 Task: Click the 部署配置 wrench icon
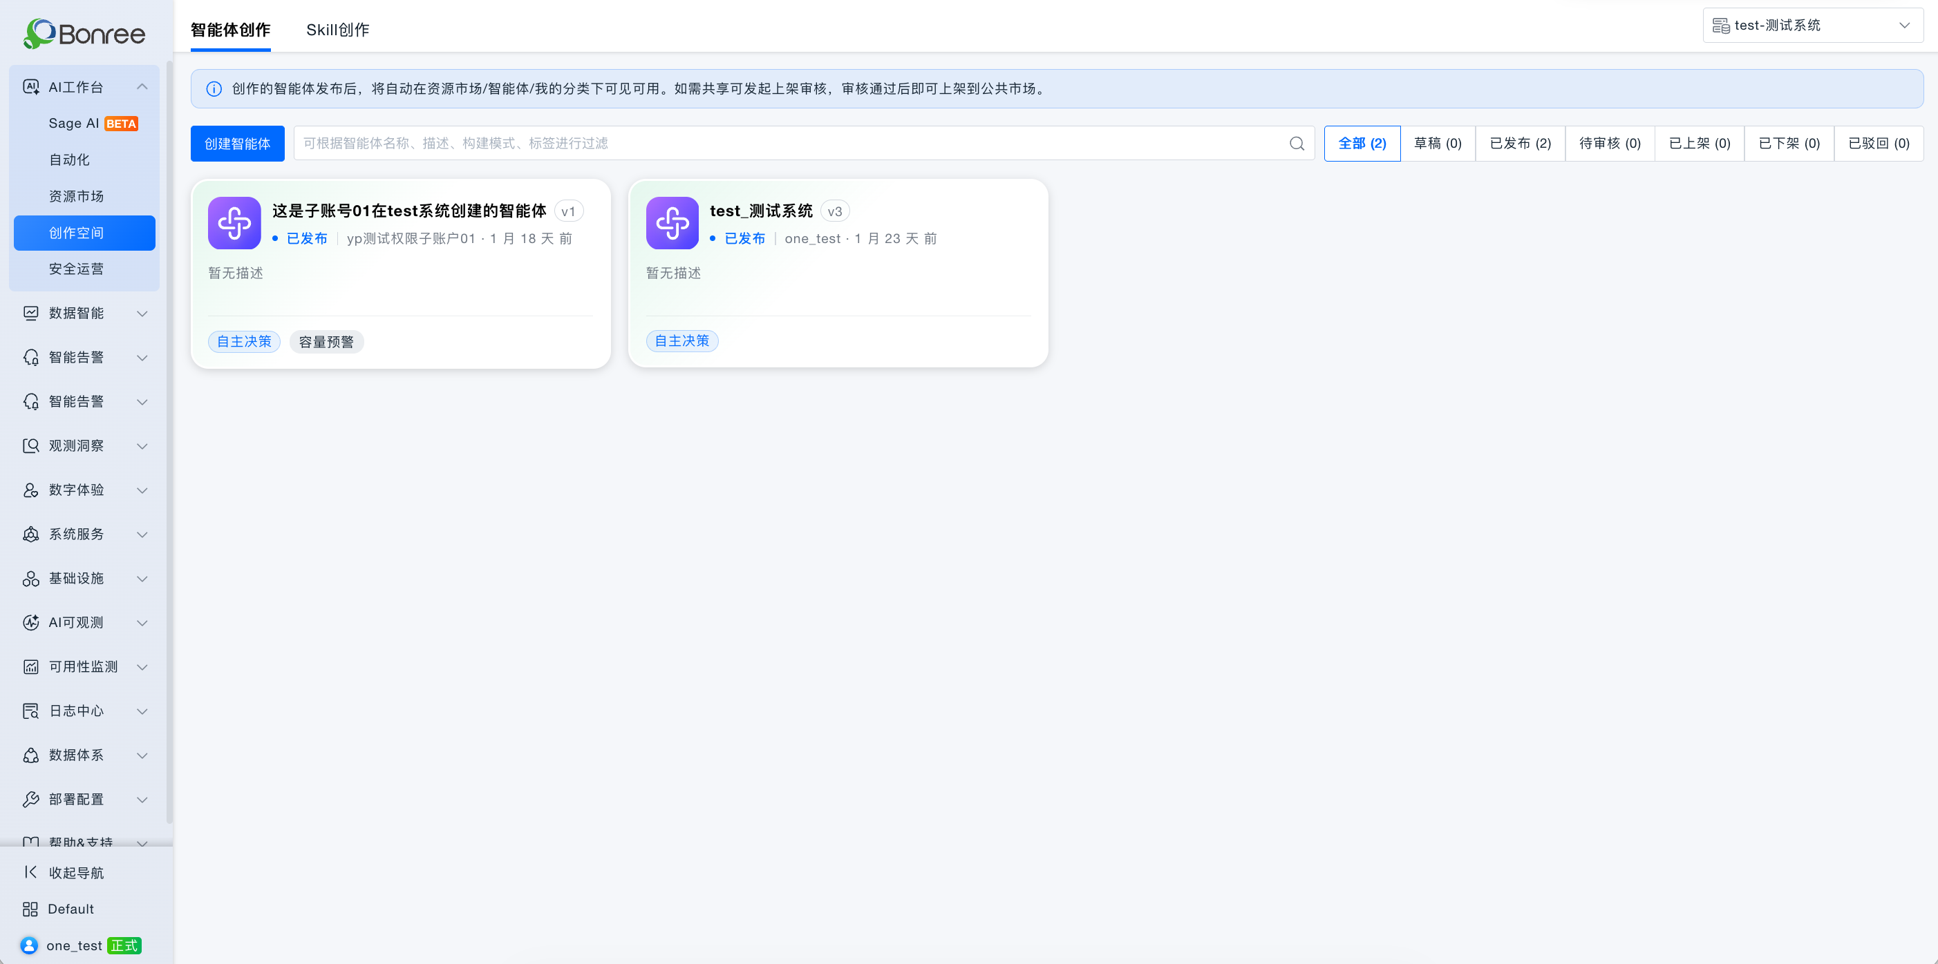pyautogui.click(x=31, y=800)
